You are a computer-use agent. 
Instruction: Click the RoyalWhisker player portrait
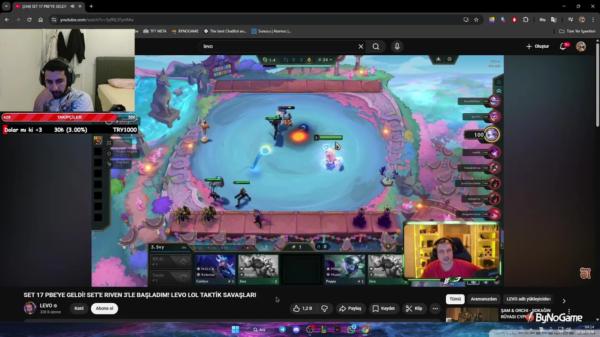(x=494, y=101)
